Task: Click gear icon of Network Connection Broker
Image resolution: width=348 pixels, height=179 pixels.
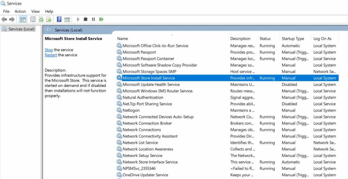Action: point(119,123)
